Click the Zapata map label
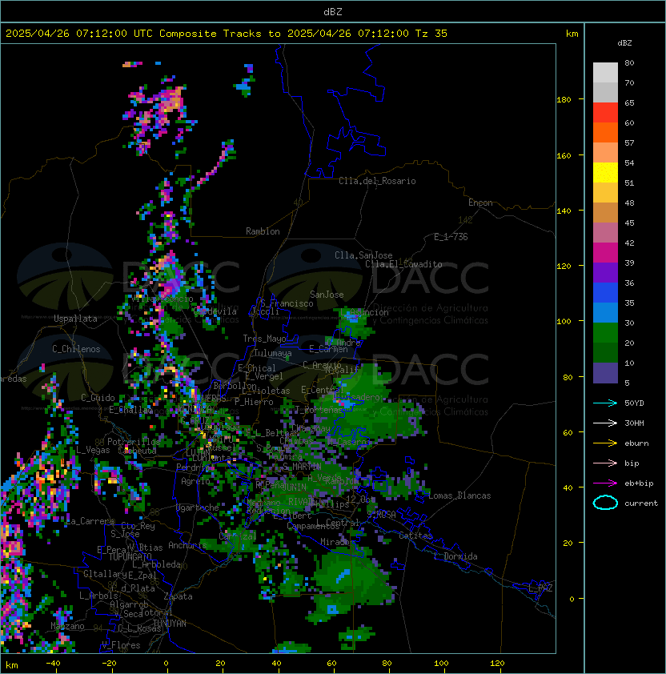This screenshot has height=674, width=666. [178, 596]
